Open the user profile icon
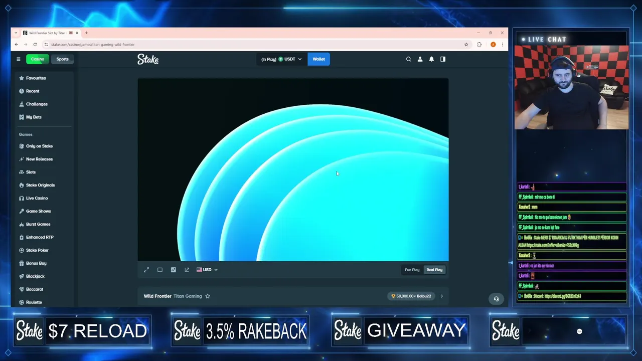The height and width of the screenshot is (361, 642). click(420, 59)
